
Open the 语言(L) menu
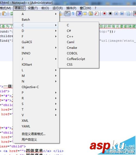click(x=19, y=8)
